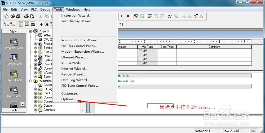Image resolution: width=265 pixels, height=133 pixels.
Task: Click first TEMP row Data Type cell
Action: coord(167,51)
